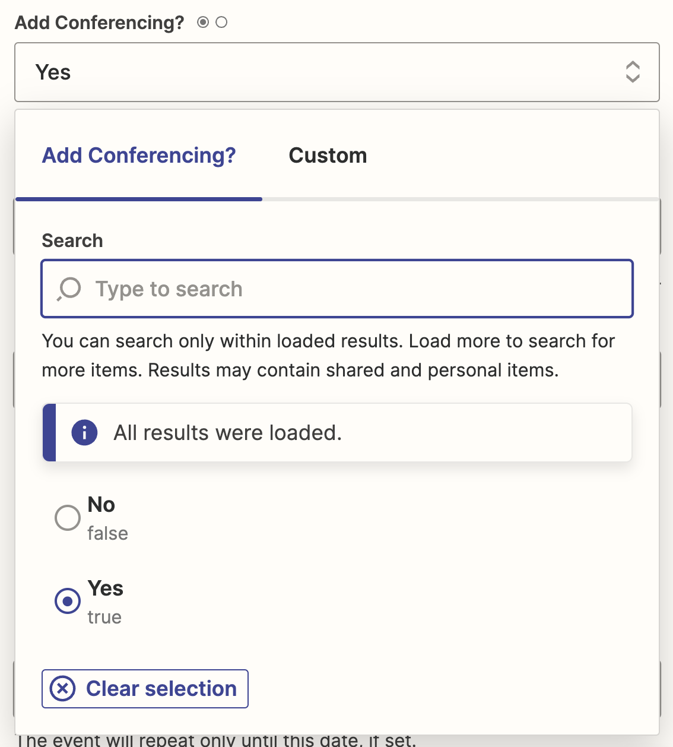Click the empty circle beside the field title

pyautogui.click(x=221, y=23)
